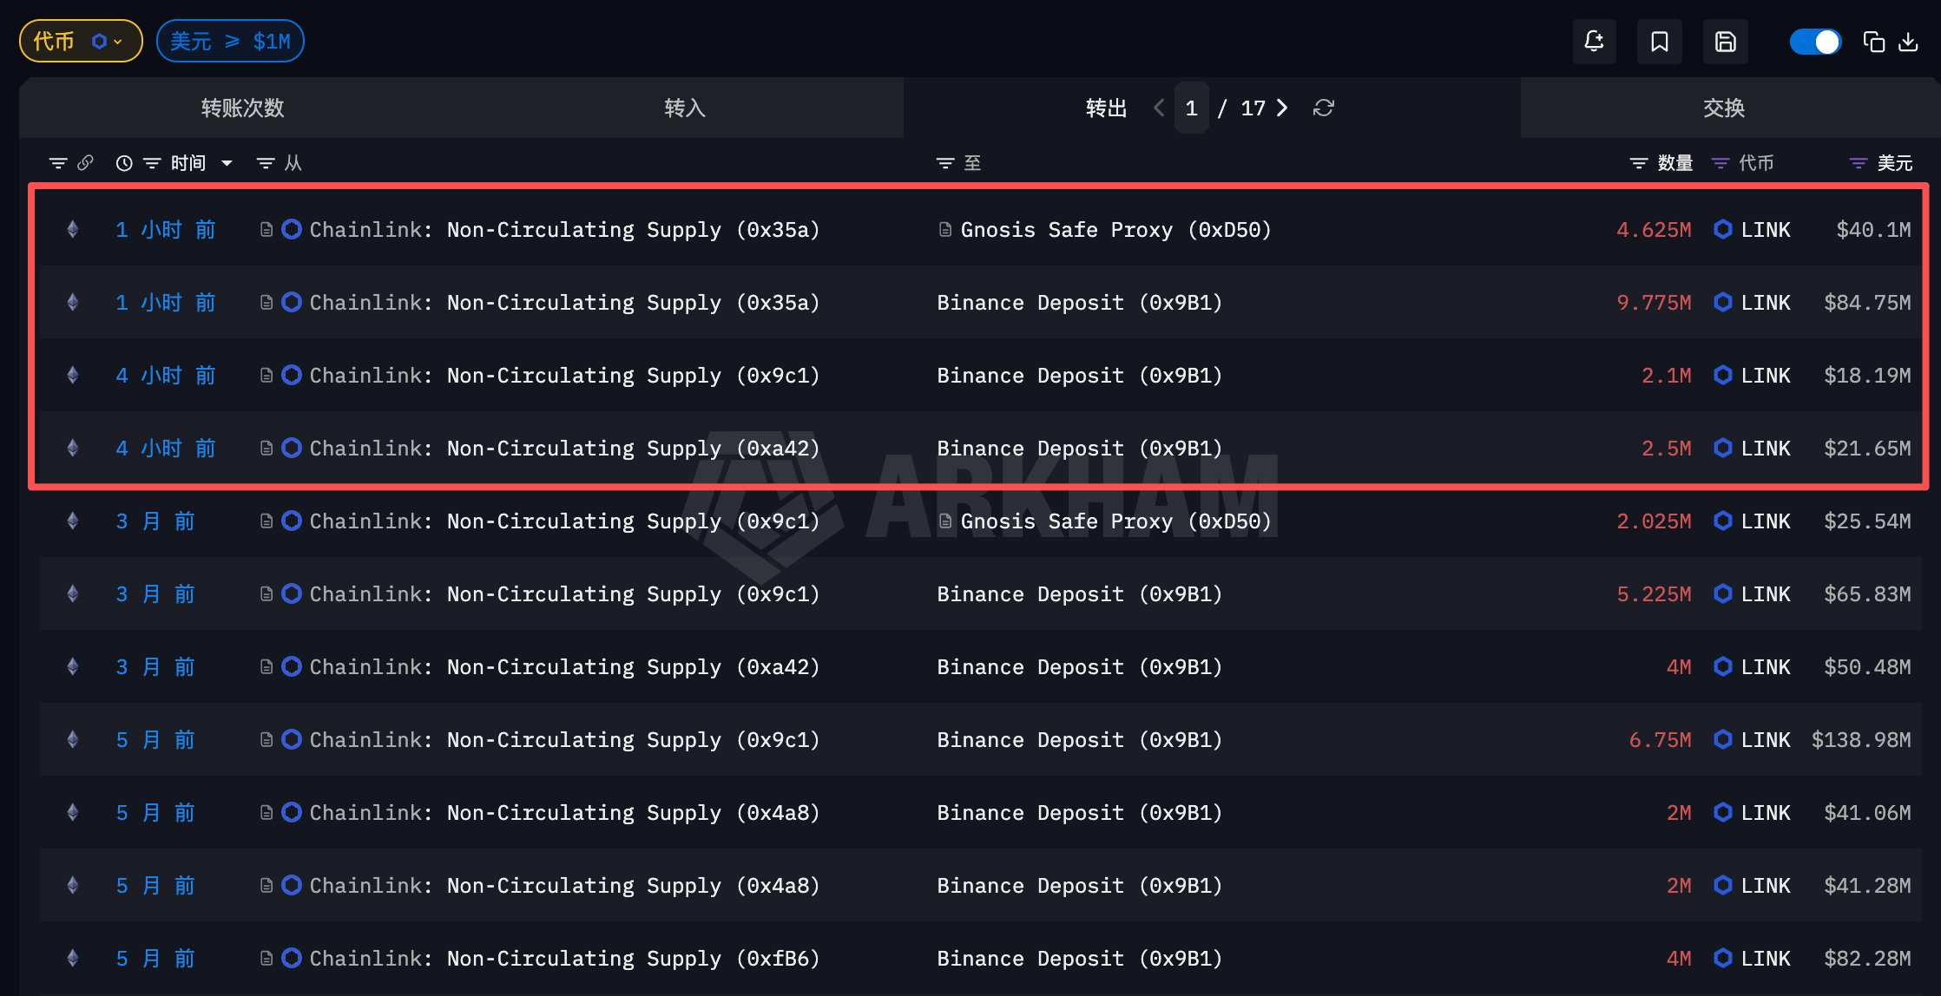Click the page number input field
Viewport: 1941px width, 996px height.
pos(1191,108)
